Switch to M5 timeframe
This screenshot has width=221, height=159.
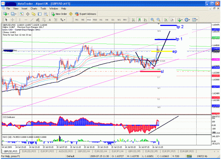[83, 20]
